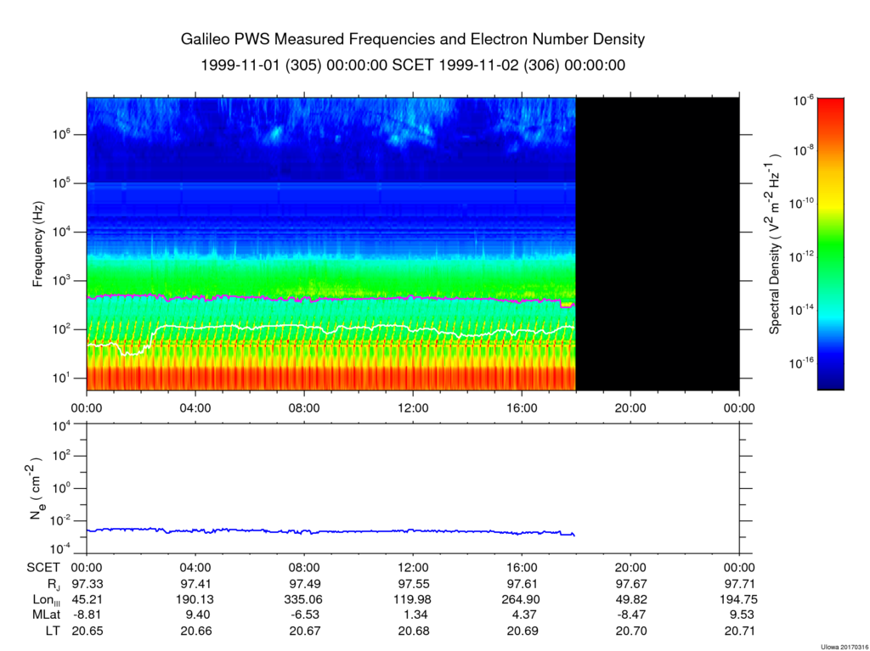Select the MLat value 9.53

[743, 615]
